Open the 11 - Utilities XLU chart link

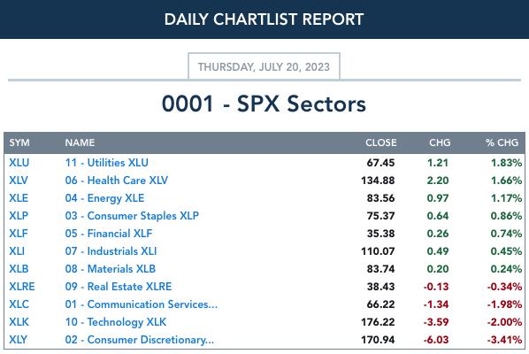[107, 163]
